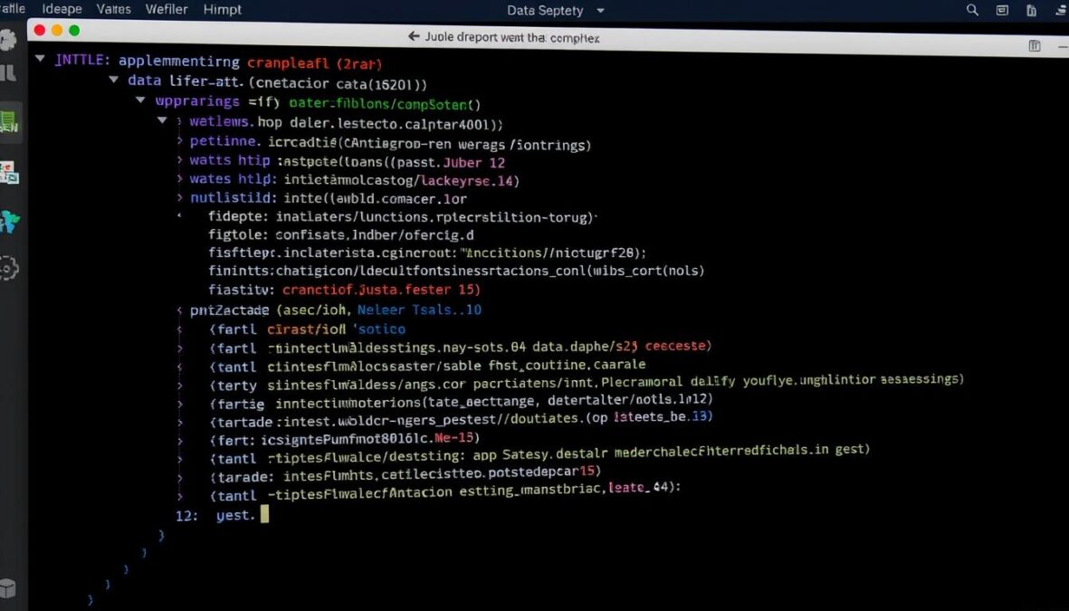Click the battery indicator in the menu bar
Viewport: 1069px width, 611px height.
(x=1030, y=10)
